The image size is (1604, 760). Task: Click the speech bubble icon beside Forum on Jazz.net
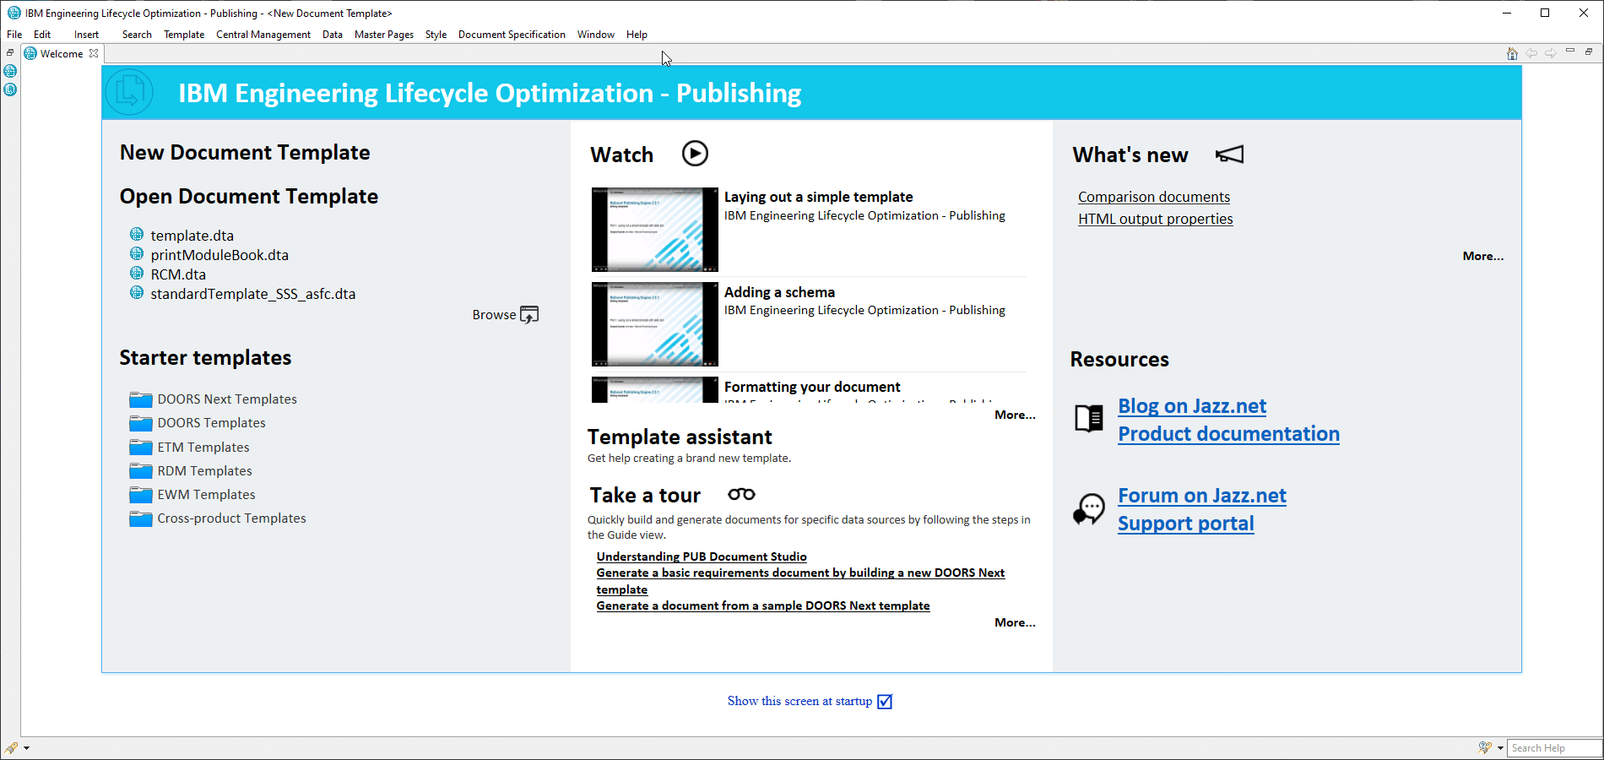point(1089,509)
